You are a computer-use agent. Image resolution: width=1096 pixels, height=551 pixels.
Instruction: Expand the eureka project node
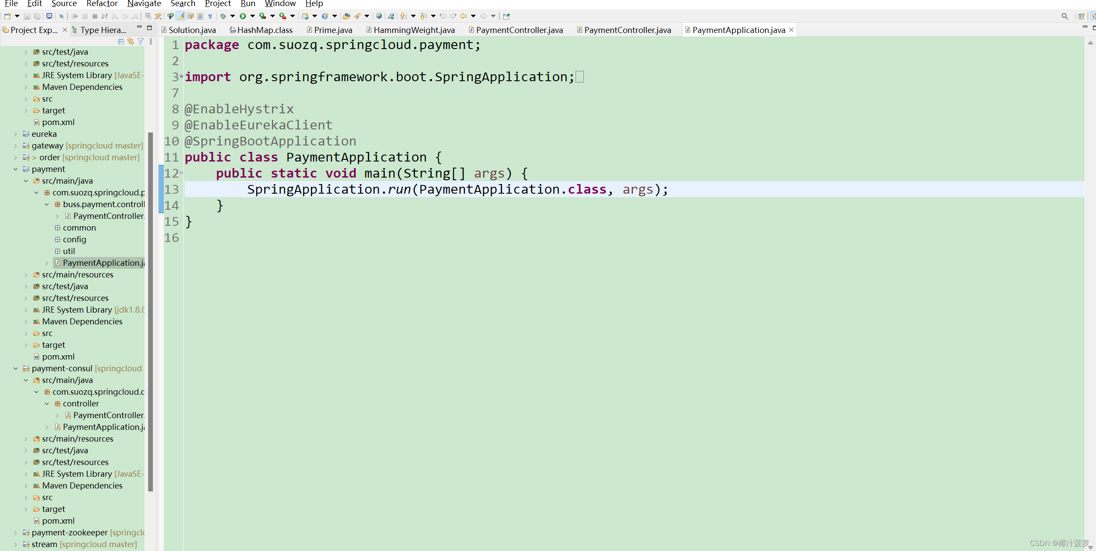coord(16,134)
